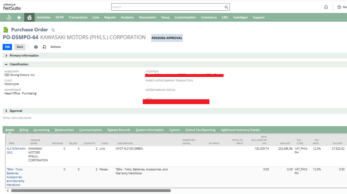Open the Recent Records clock icon
The image size is (347, 194).
(9, 17)
